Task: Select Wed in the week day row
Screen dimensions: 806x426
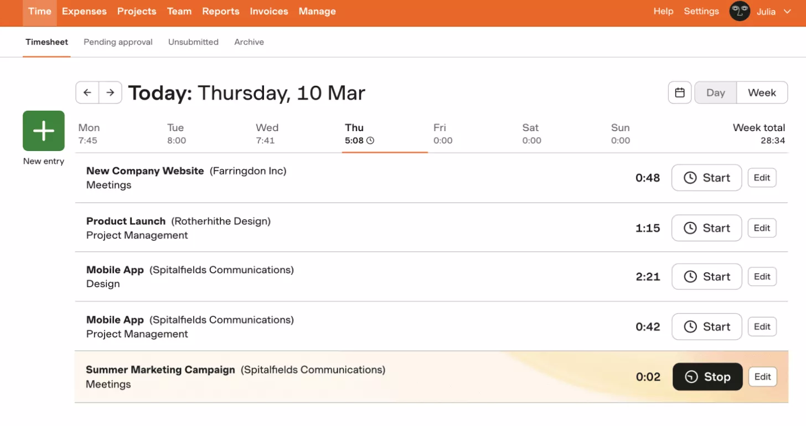Action: click(x=266, y=133)
